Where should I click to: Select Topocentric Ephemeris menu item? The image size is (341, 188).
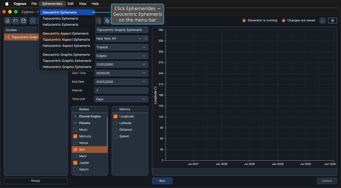coord(67,18)
